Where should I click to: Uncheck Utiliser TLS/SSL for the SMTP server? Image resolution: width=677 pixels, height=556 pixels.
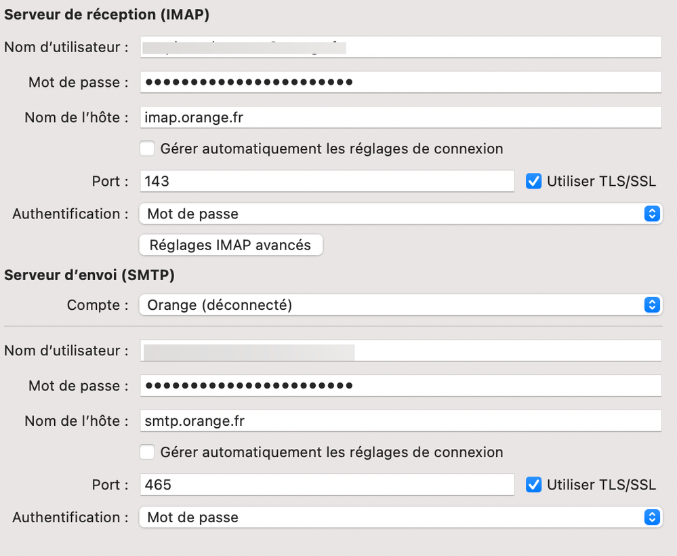click(533, 485)
